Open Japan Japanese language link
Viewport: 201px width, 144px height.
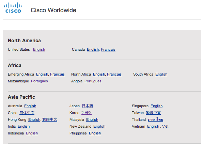coord(88,106)
